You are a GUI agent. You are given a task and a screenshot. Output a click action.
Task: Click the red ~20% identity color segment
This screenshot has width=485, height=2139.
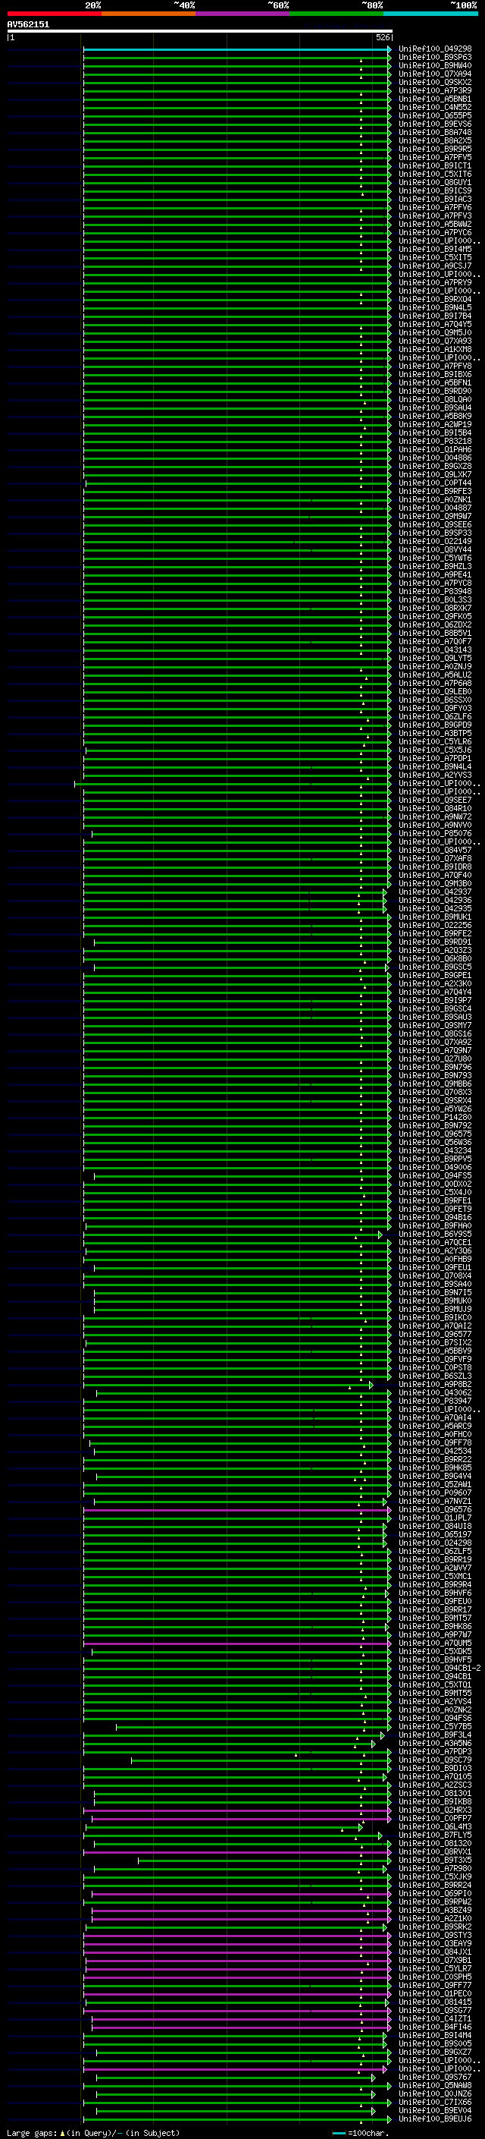(54, 14)
